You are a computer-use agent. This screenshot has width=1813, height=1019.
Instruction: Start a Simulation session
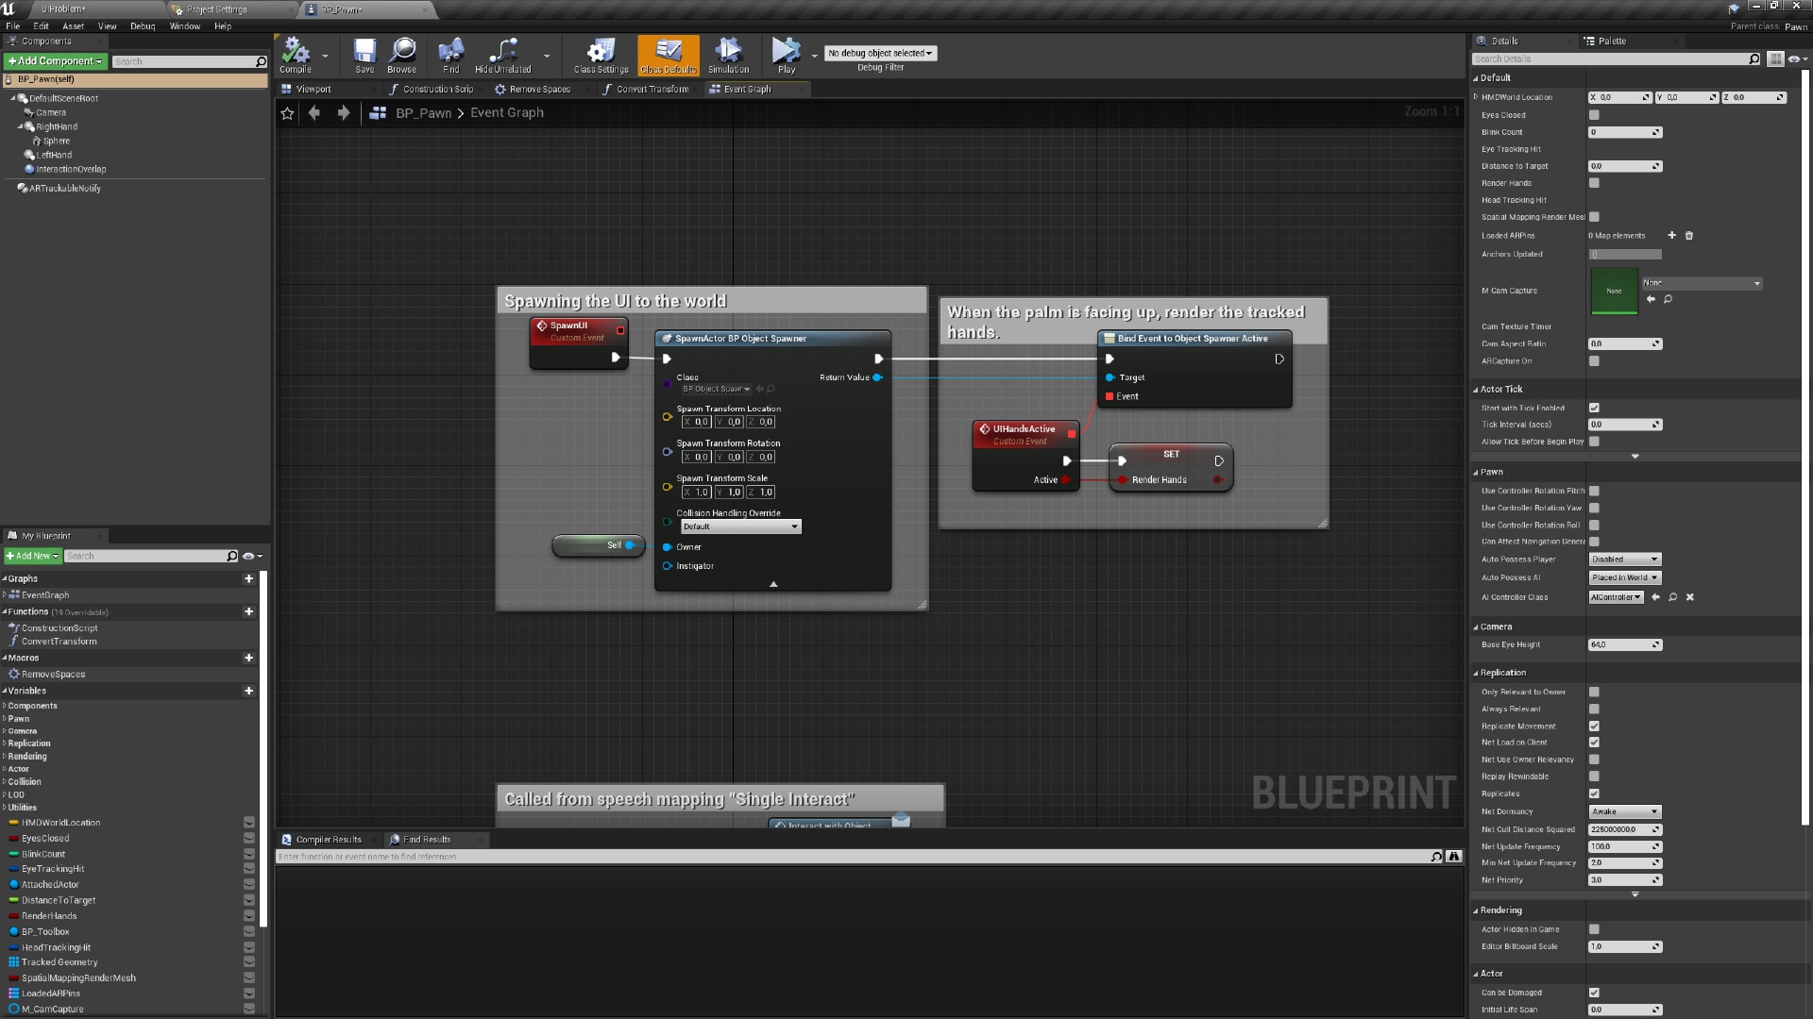pos(727,55)
